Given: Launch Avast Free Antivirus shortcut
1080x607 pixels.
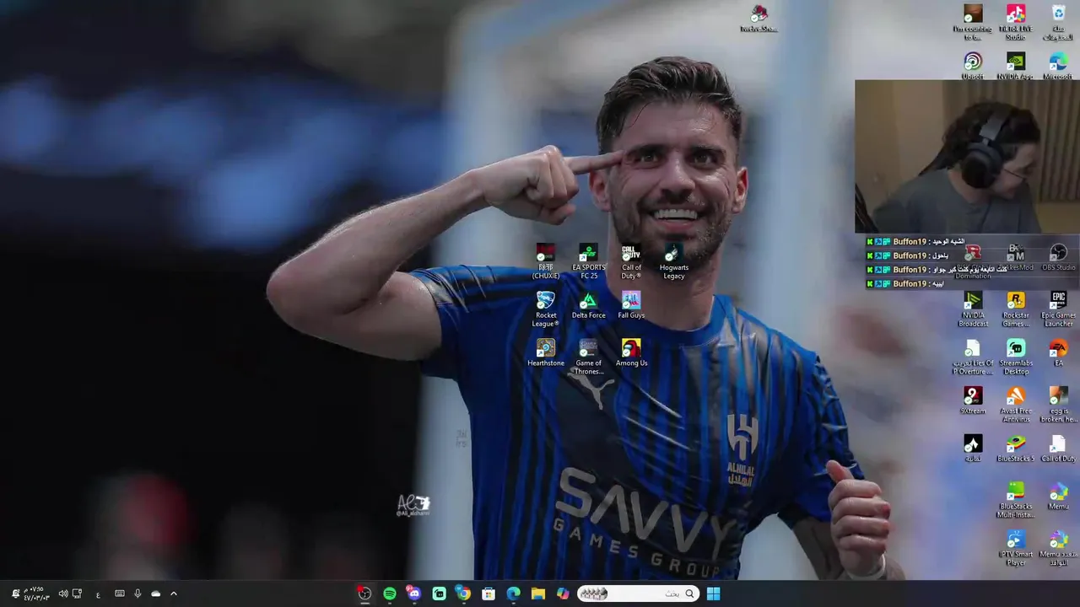Looking at the screenshot, I should (1016, 406).
